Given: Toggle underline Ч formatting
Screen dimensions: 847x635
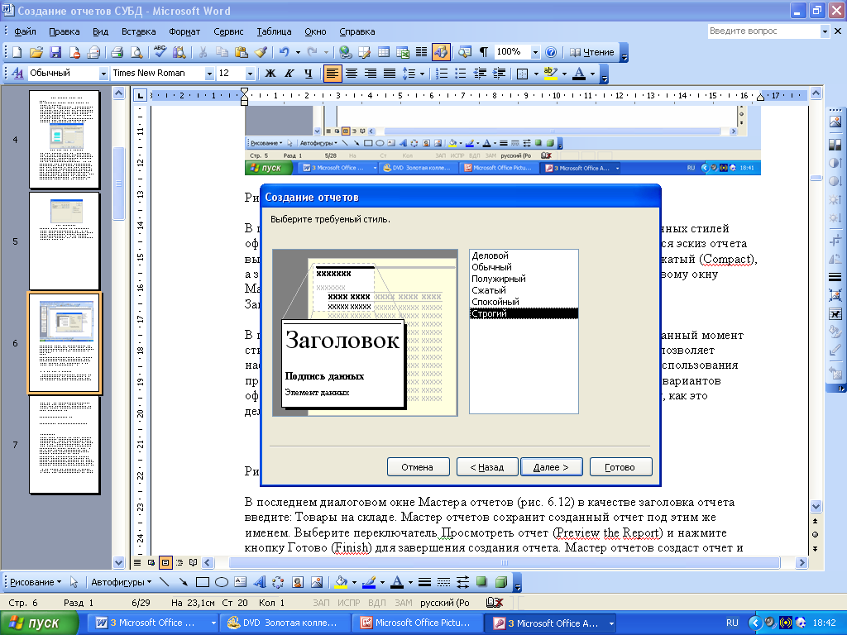Looking at the screenshot, I should [x=308, y=74].
